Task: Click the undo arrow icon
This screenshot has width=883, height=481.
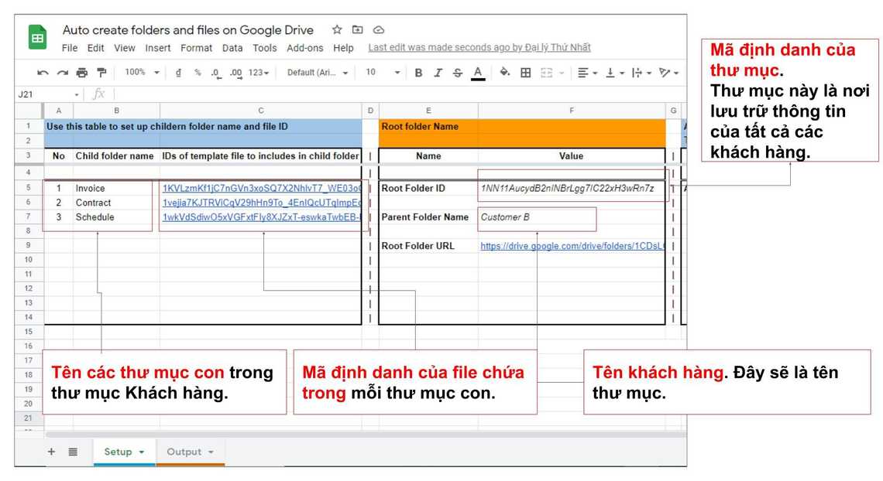Action: pyautogui.click(x=43, y=73)
